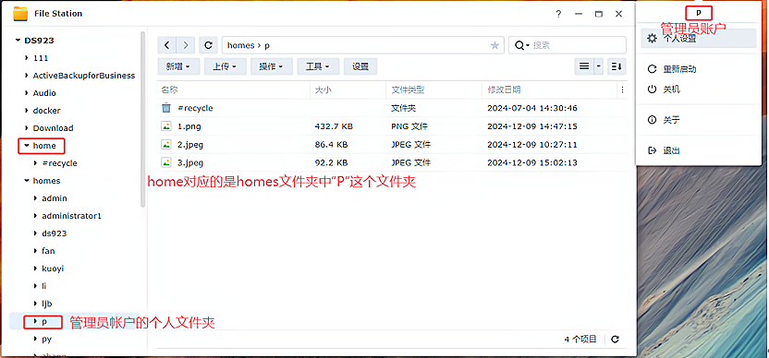Refresh folder using toolbar reload icon
The height and width of the screenshot is (358, 769).
pos(209,45)
